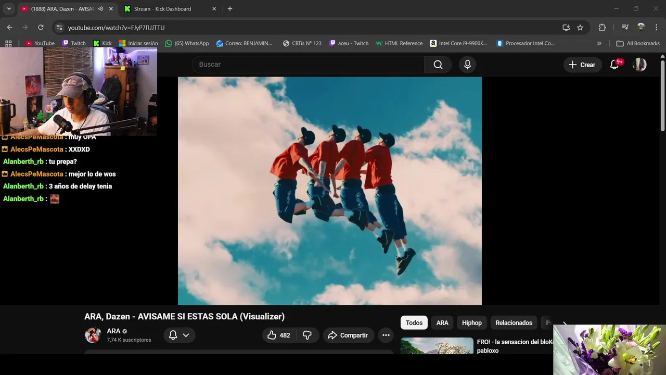The width and height of the screenshot is (666, 375).
Task: Show more filter chips with right arrow
Action: pyautogui.click(x=565, y=323)
